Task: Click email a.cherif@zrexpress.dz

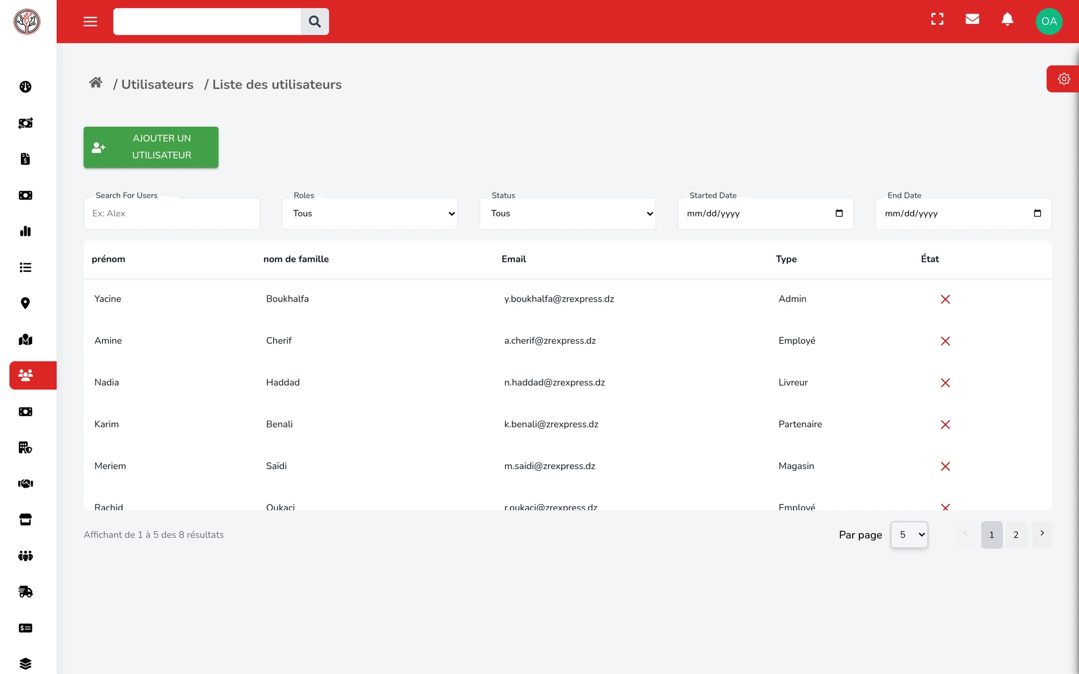Action: pos(550,340)
